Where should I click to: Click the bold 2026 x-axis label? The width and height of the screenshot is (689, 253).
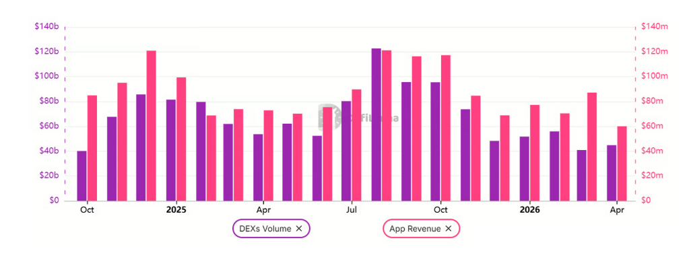tap(529, 210)
